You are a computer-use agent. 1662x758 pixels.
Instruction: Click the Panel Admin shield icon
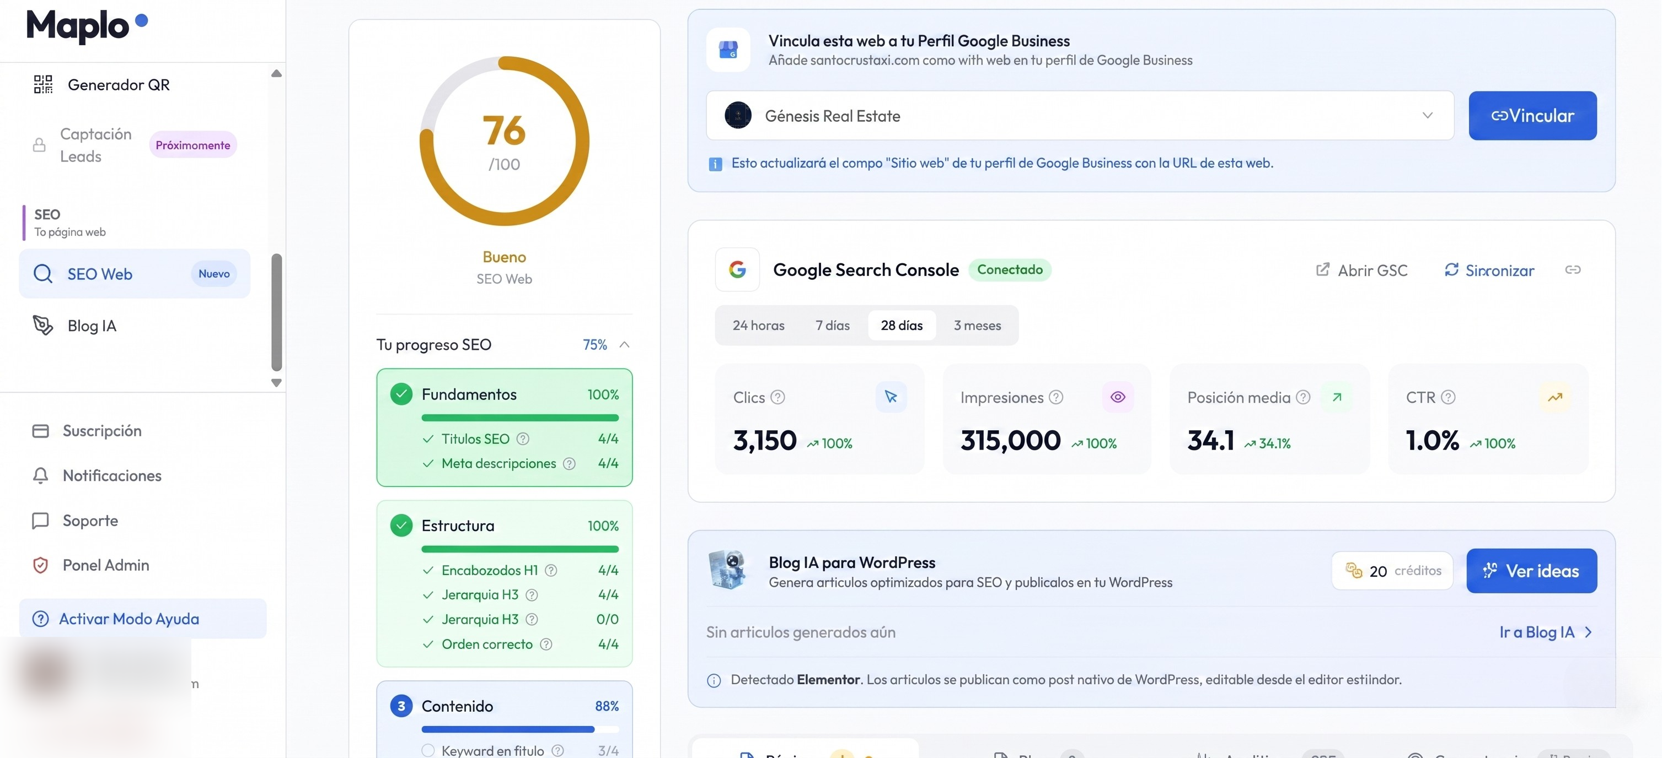tap(41, 565)
